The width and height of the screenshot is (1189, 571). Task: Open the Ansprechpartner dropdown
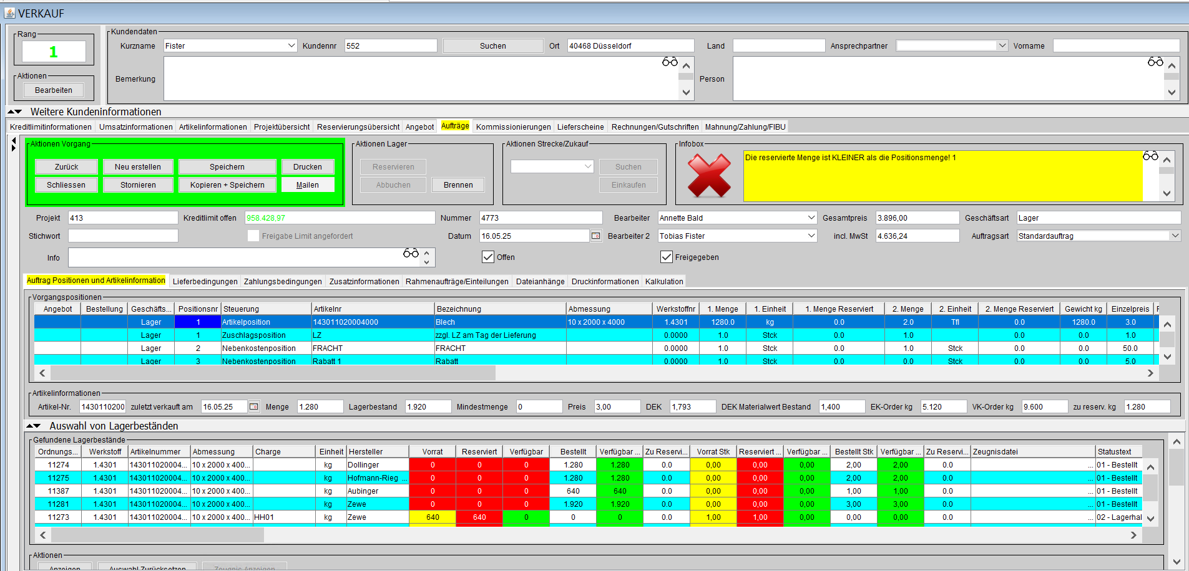[1002, 46]
